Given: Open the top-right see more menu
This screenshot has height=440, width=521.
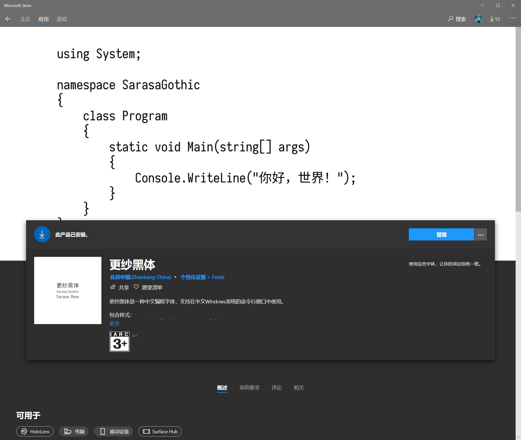Looking at the screenshot, I should point(513,18).
